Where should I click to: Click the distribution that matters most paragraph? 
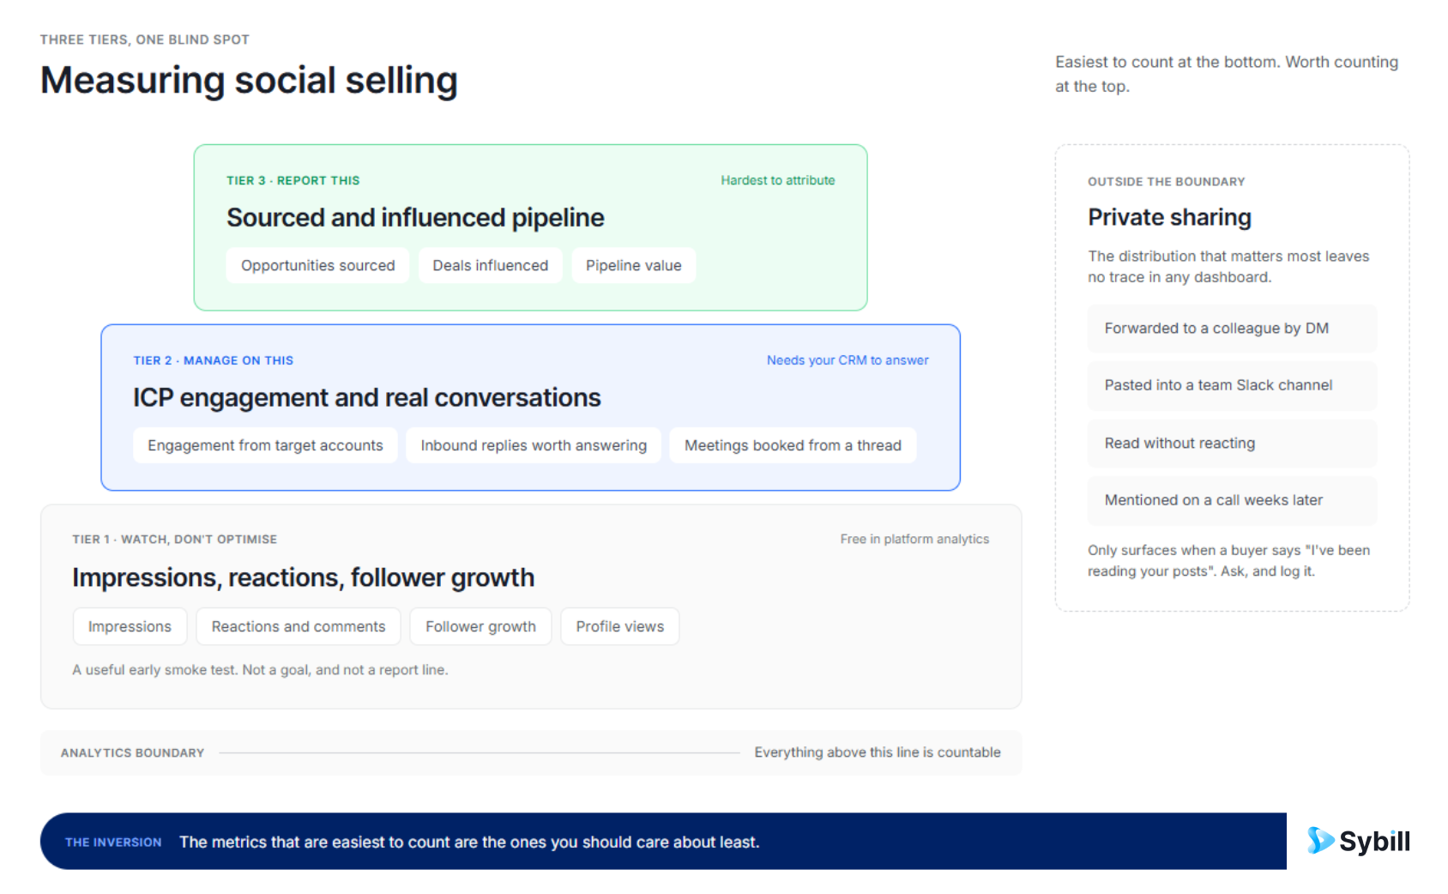click(x=1228, y=267)
